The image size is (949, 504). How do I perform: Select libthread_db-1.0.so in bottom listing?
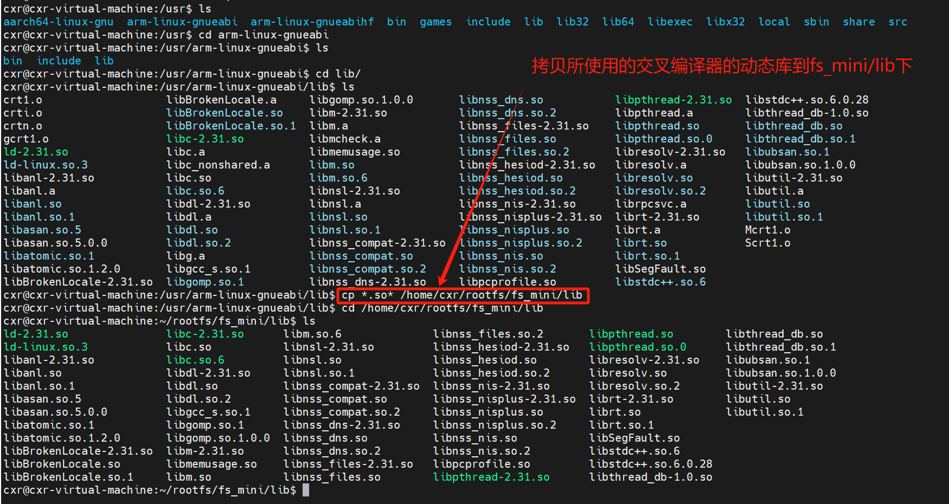point(651,477)
